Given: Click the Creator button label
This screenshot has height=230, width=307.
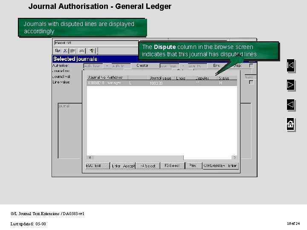Looking at the screenshot, I should click(x=142, y=66).
